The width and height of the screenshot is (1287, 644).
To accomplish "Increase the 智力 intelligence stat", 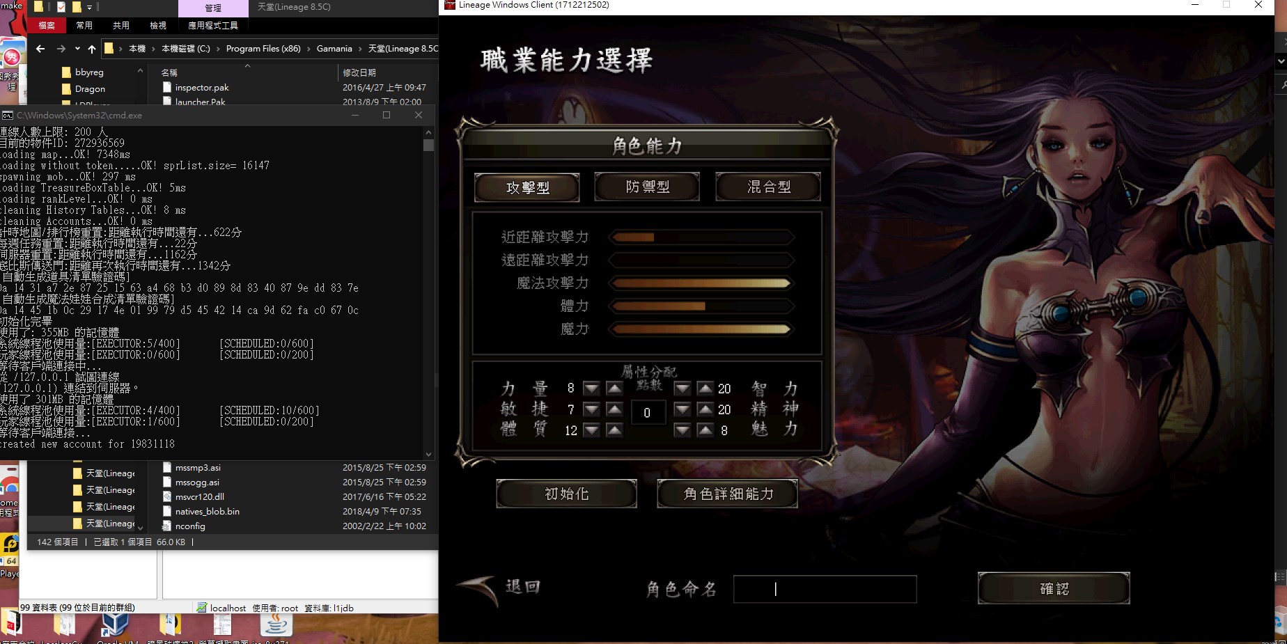I will pos(705,388).
